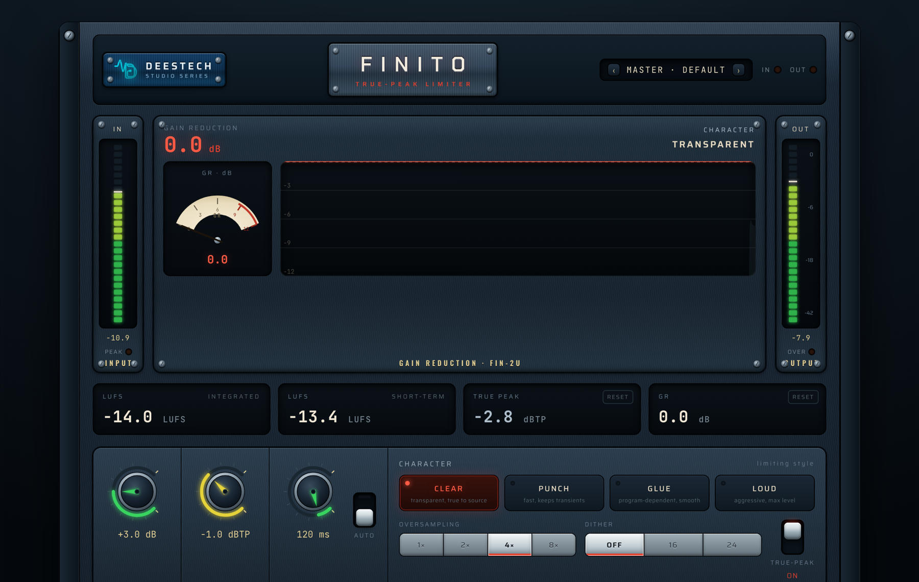This screenshot has width=919, height=582.
Task: Adjust the 120 ms release knob
Action: (x=313, y=492)
